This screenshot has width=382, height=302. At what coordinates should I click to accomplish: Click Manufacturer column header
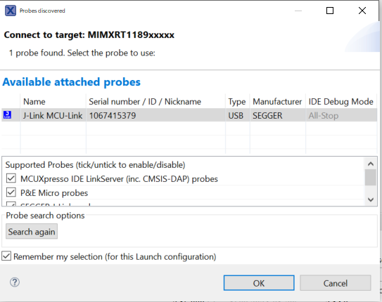pos(277,101)
